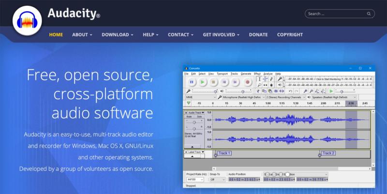
Task: Open the Transport menu
Action: pos(222,74)
